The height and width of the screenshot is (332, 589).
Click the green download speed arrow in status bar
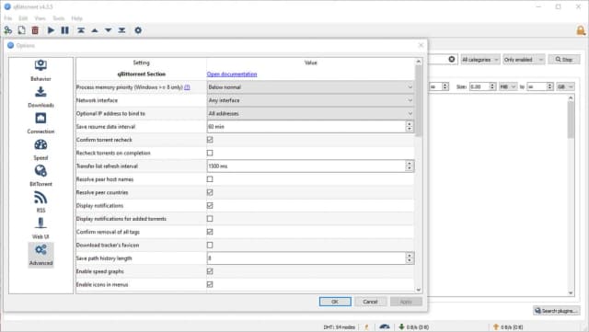tap(401, 326)
